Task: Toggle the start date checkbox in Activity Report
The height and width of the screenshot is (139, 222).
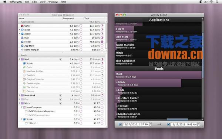Action: [x=120, y=124]
